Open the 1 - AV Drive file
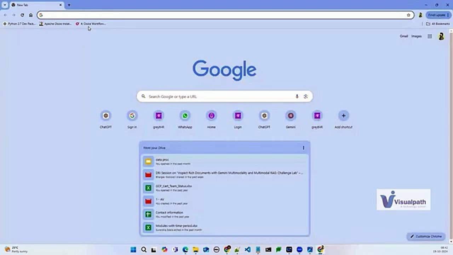 tap(225, 201)
